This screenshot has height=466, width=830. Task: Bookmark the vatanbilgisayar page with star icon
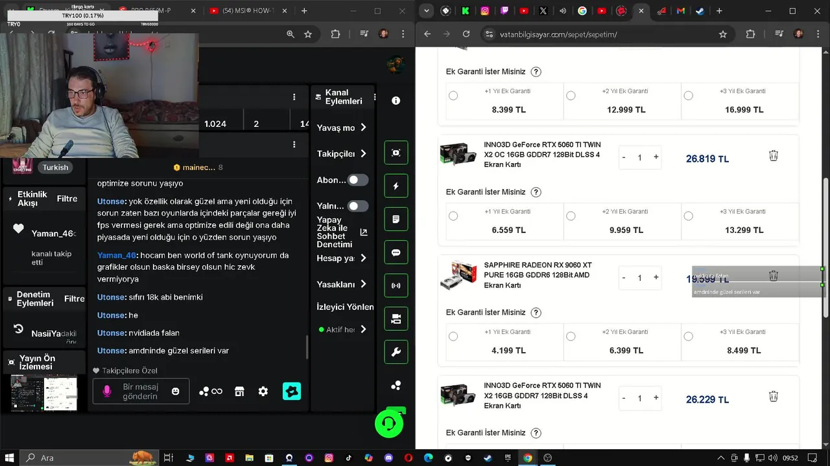pyautogui.click(x=723, y=34)
